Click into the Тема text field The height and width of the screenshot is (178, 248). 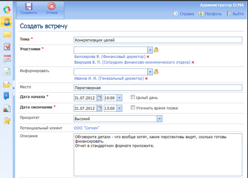[x=158, y=40]
